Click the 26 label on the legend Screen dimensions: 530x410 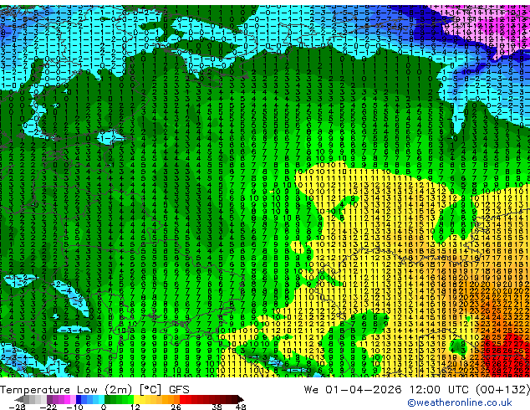coord(176,407)
